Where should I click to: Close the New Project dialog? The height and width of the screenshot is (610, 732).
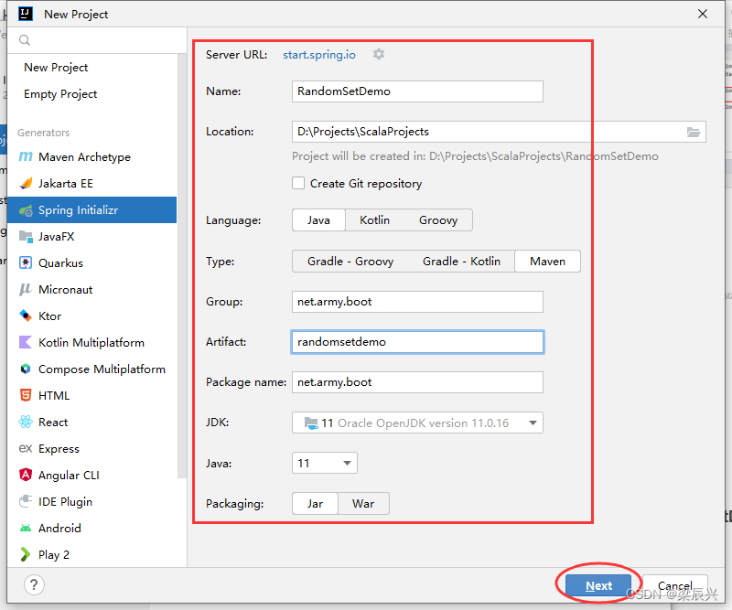point(703,14)
